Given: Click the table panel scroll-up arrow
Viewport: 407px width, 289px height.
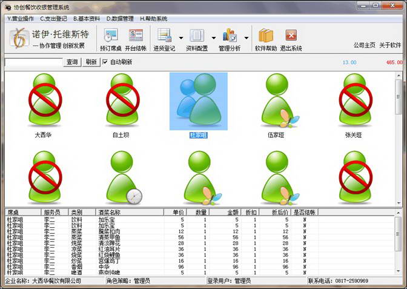Looking at the screenshot, I should tap(399, 76).
